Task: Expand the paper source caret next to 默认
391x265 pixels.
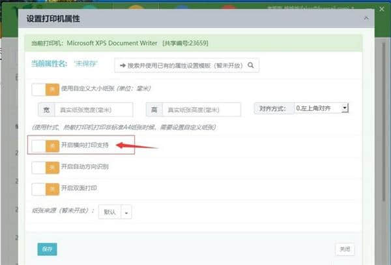Action: [126, 211]
